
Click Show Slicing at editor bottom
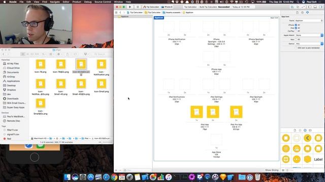tap(272, 170)
